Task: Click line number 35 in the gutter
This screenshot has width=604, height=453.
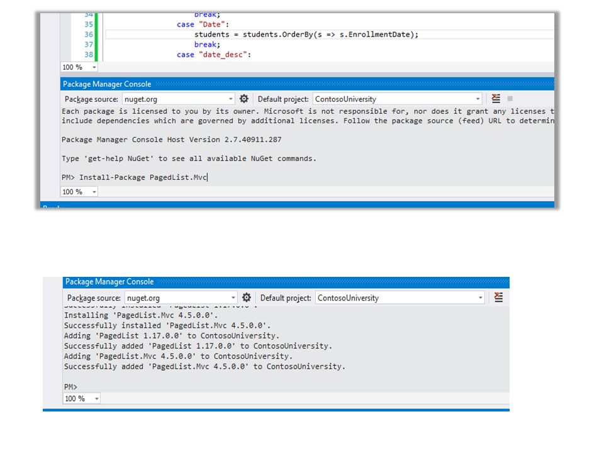Action: click(x=89, y=25)
